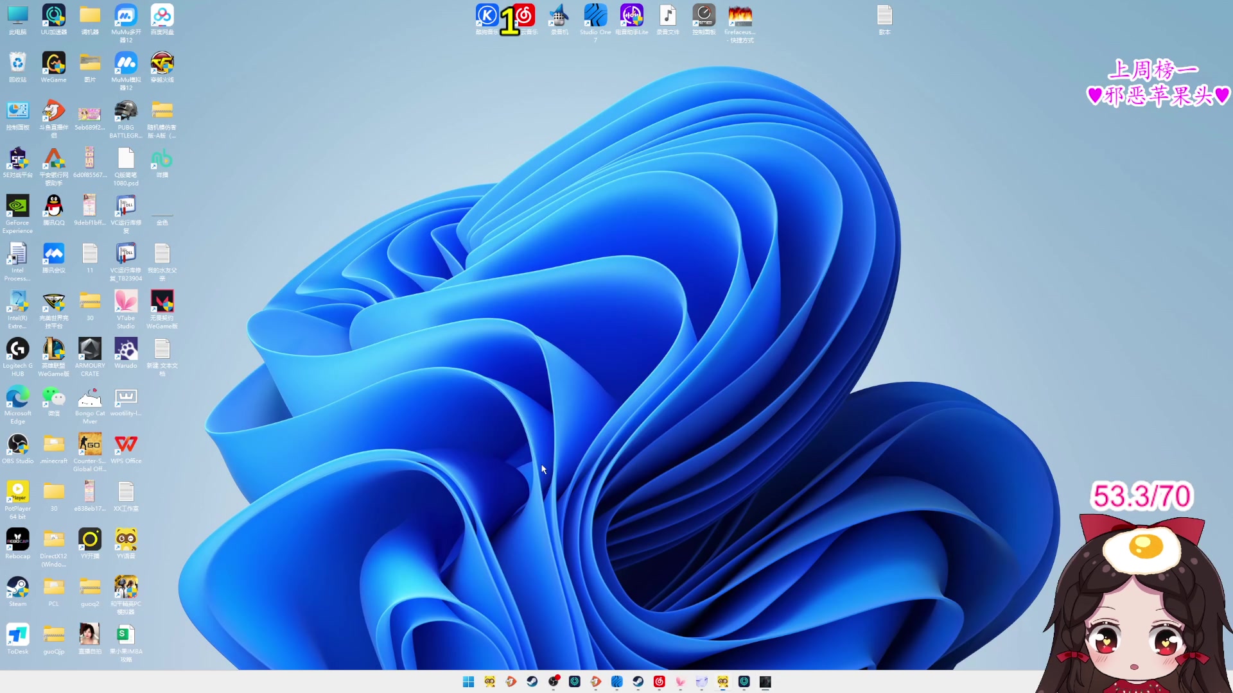The width and height of the screenshot is (1233, 693).
Task: Open WPS Office shortcut
Action: tap(126, 449)
